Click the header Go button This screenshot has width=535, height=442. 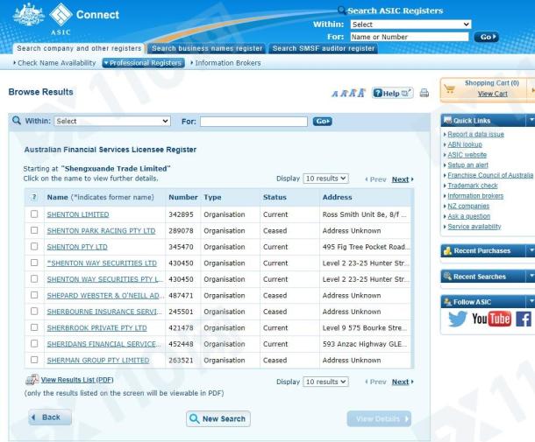487,37
